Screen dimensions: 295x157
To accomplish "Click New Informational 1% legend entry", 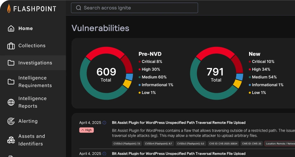I will click(x=266, y=85).
